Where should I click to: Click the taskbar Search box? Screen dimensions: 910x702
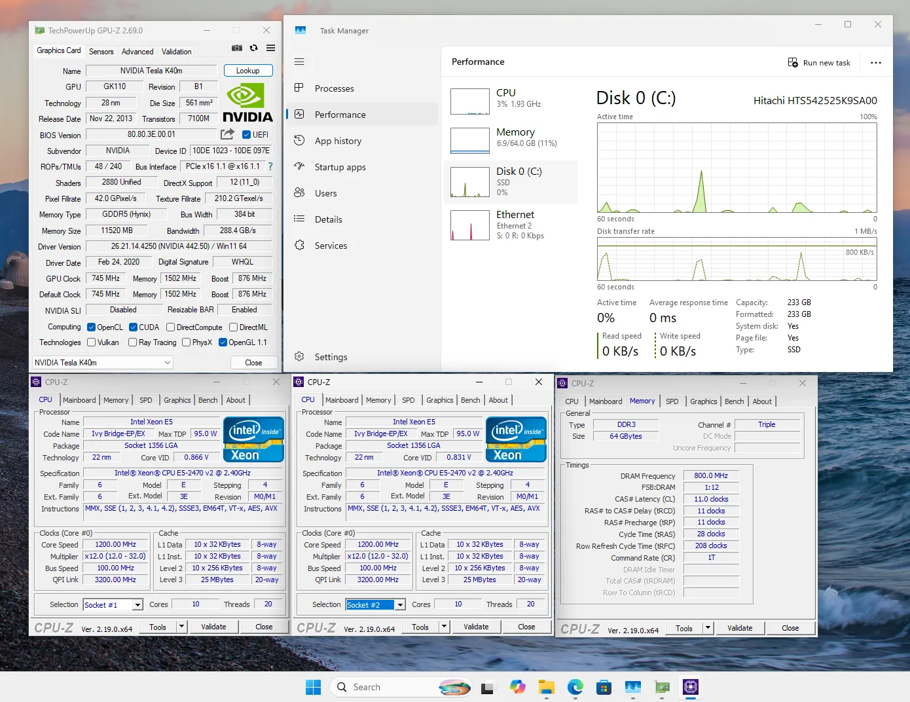(x=367, y=687)
